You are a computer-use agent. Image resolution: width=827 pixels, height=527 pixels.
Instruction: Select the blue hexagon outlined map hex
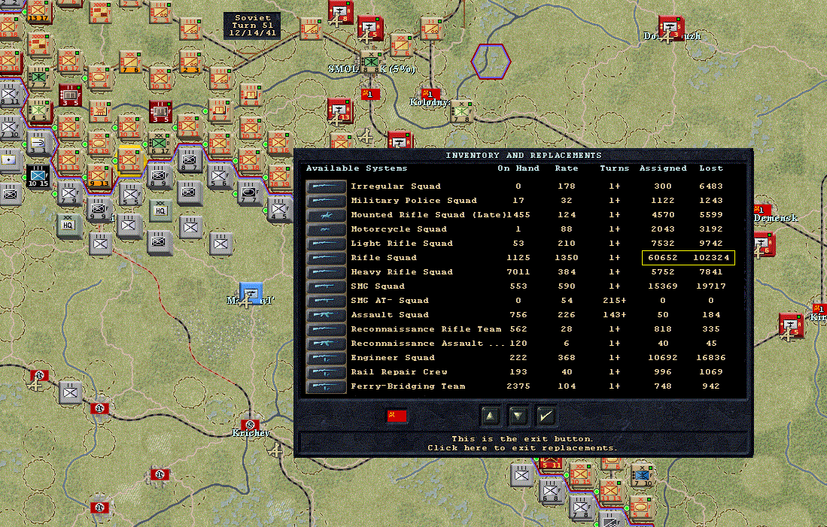(x=491, y=62)
